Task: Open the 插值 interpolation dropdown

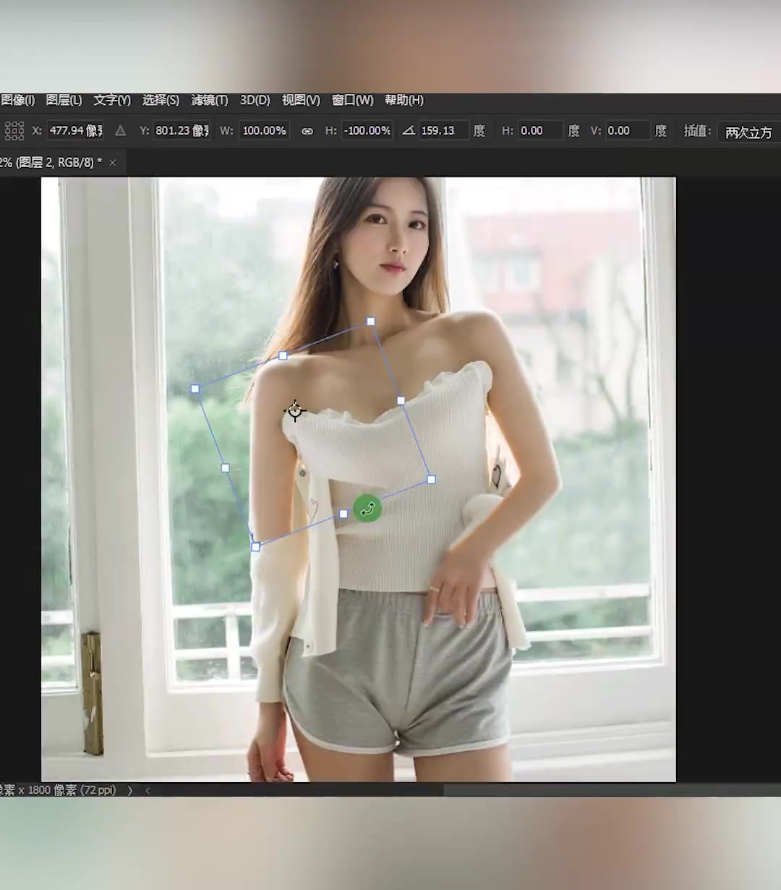Action: [x=748, y=132]
